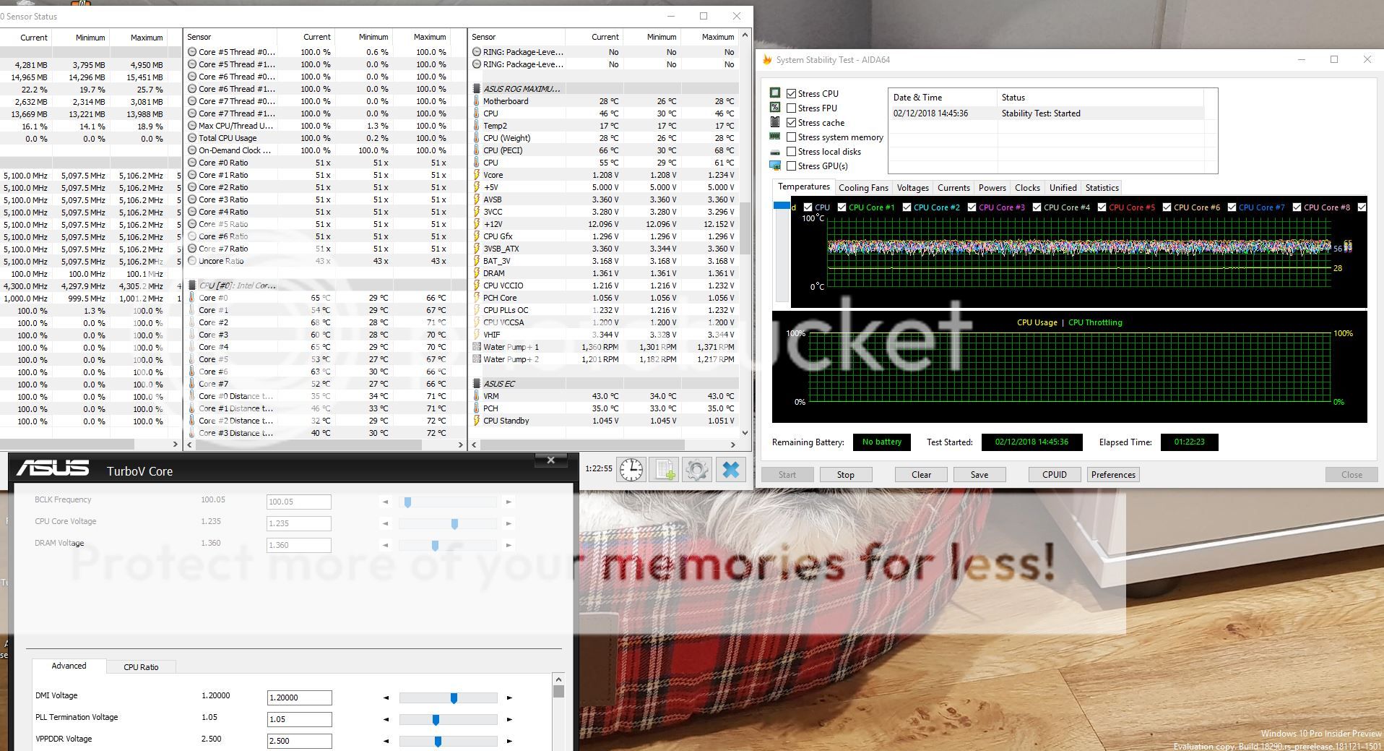Click right arrow of BCLK Frequency slider
This screenshot has width=1384, height=751.
pyautogui.click(x=509, y=502)
